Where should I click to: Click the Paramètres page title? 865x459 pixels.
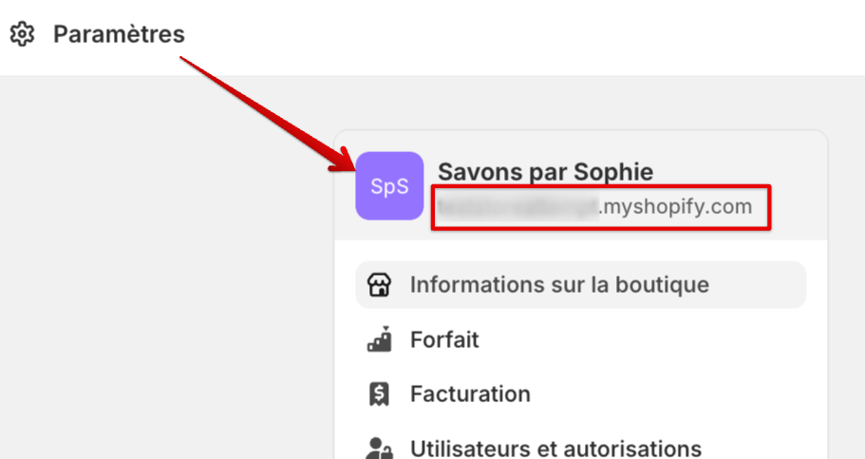(x=119, y=35)
